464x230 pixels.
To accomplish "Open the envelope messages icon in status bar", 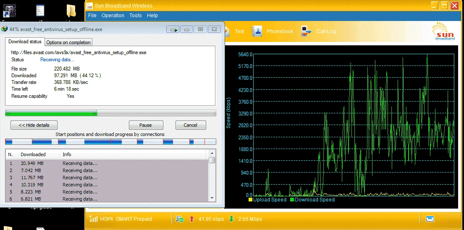I will (430, 219).
